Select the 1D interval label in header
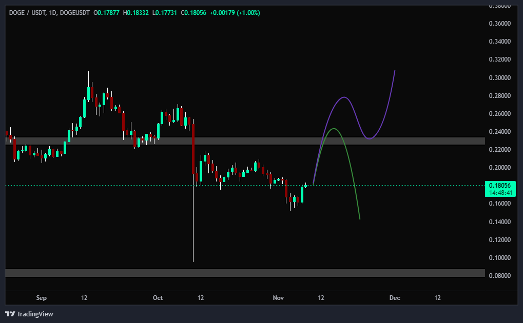523x323 pixels. tap(52, 13)
